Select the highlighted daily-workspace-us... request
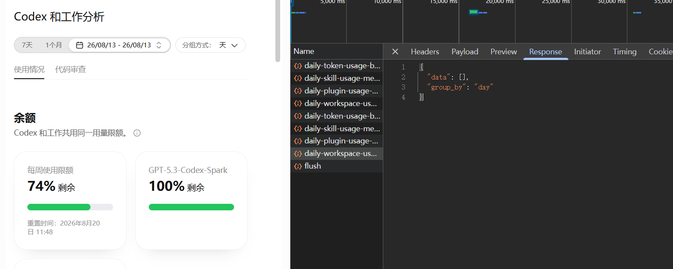The height and width of the screenshot is (269, 673). tap(337, 153)
